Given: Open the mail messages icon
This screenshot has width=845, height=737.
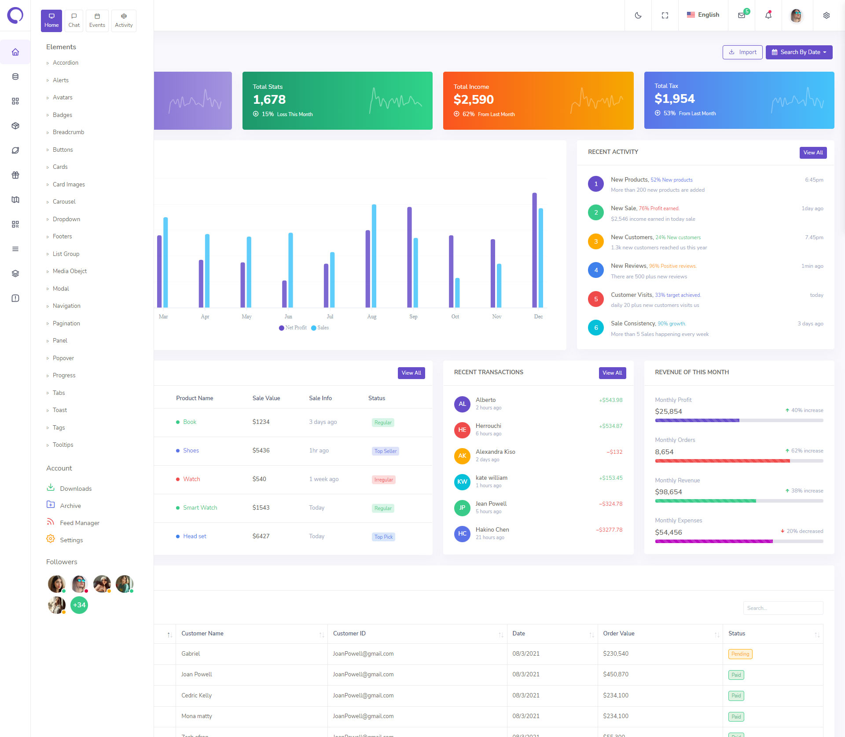Looking at the screenshot, I should pos(742,15).
